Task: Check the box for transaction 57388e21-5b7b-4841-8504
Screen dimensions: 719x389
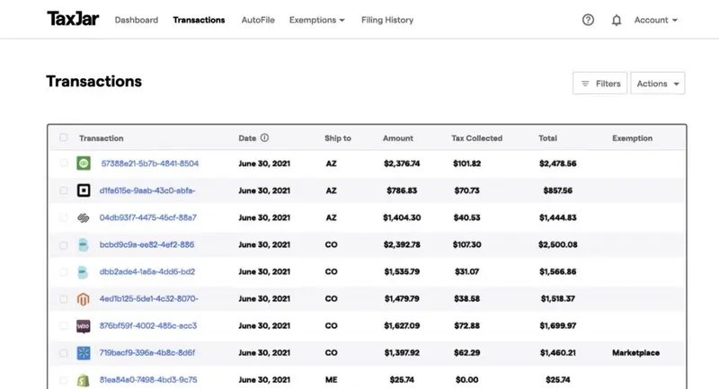Action: click(x=64, y=164)
